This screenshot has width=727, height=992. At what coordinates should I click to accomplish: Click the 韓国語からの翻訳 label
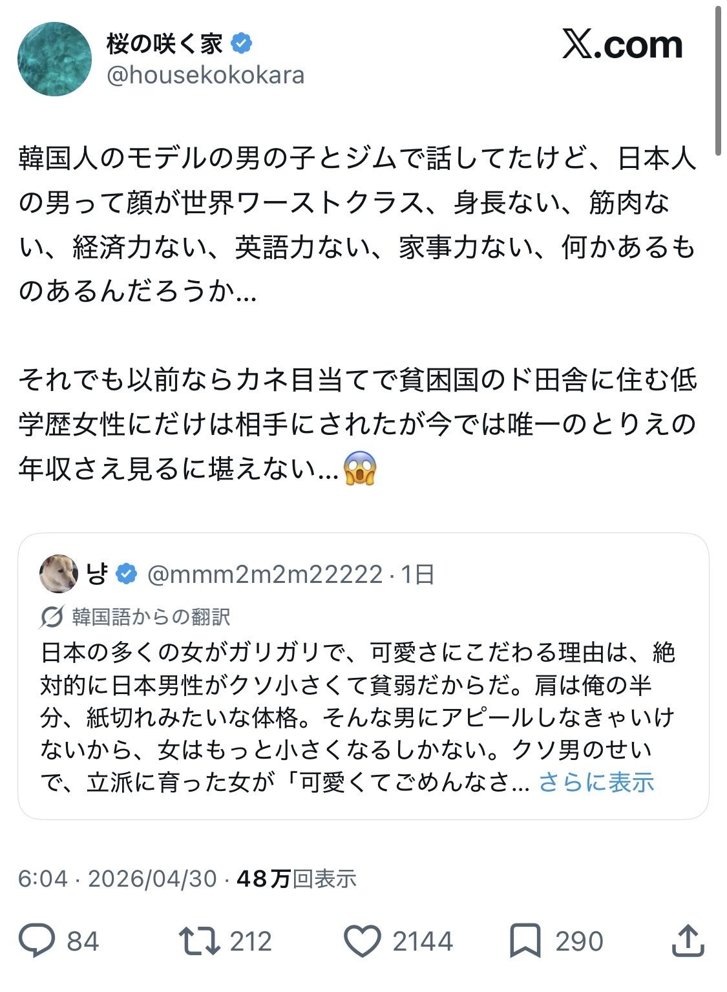(x=151, y=617)
